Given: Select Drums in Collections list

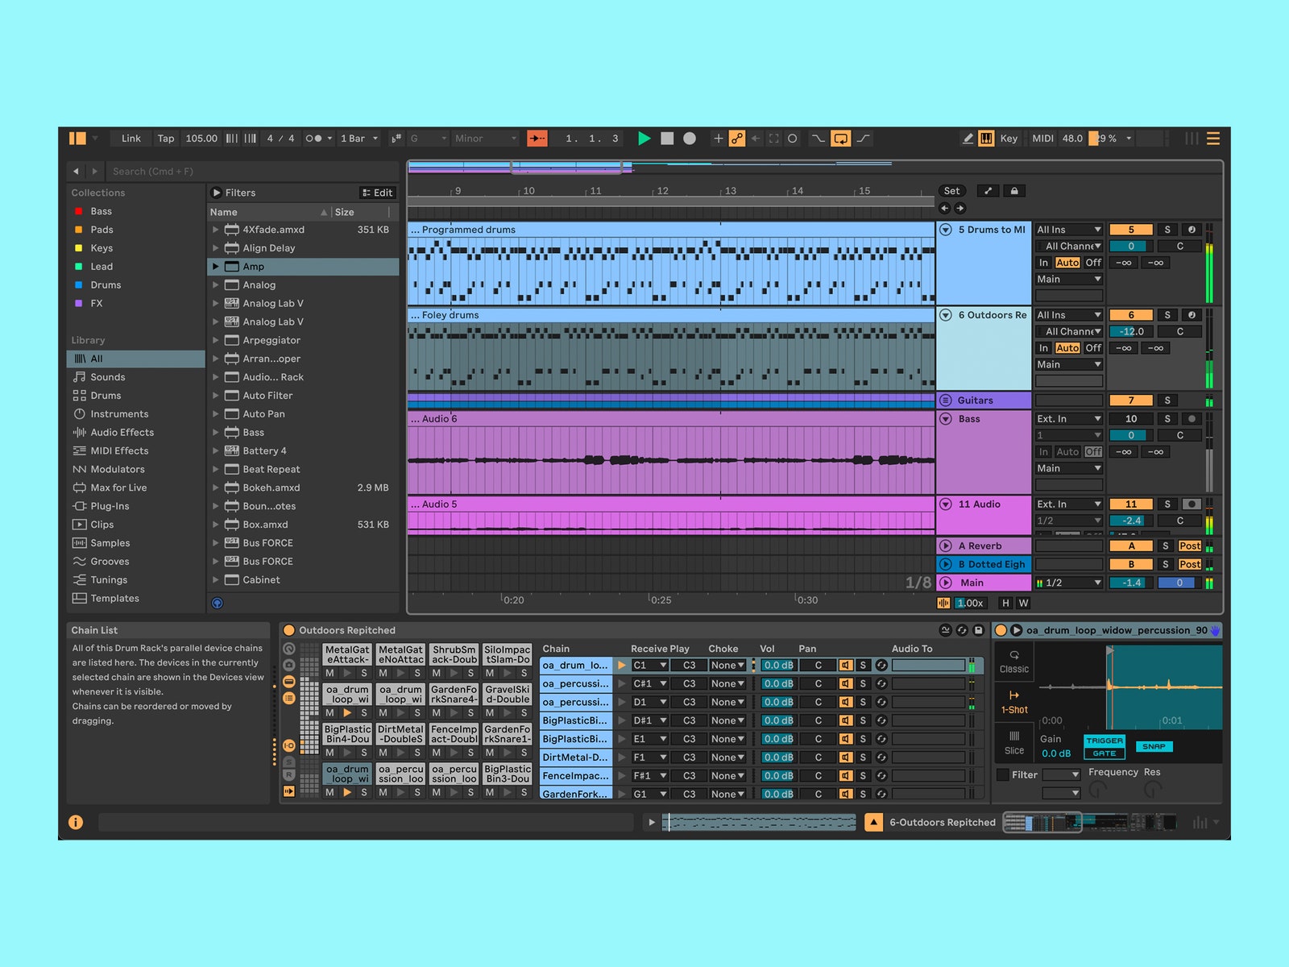Looking at the screenshot, I should pos(106,285).
